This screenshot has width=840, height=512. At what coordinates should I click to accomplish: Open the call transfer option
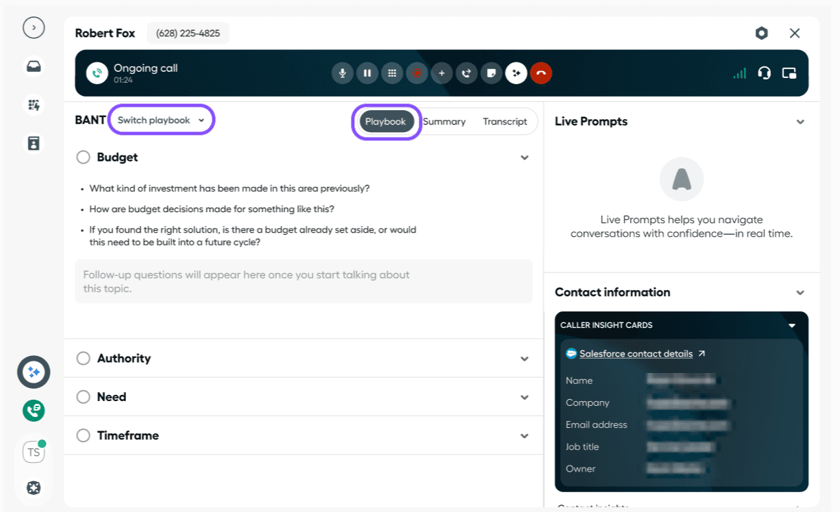pos(467,73)
